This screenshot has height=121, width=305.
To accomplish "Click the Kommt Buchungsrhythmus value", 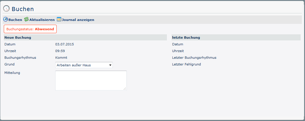I will pyautogui.click(x=61, y=58).
